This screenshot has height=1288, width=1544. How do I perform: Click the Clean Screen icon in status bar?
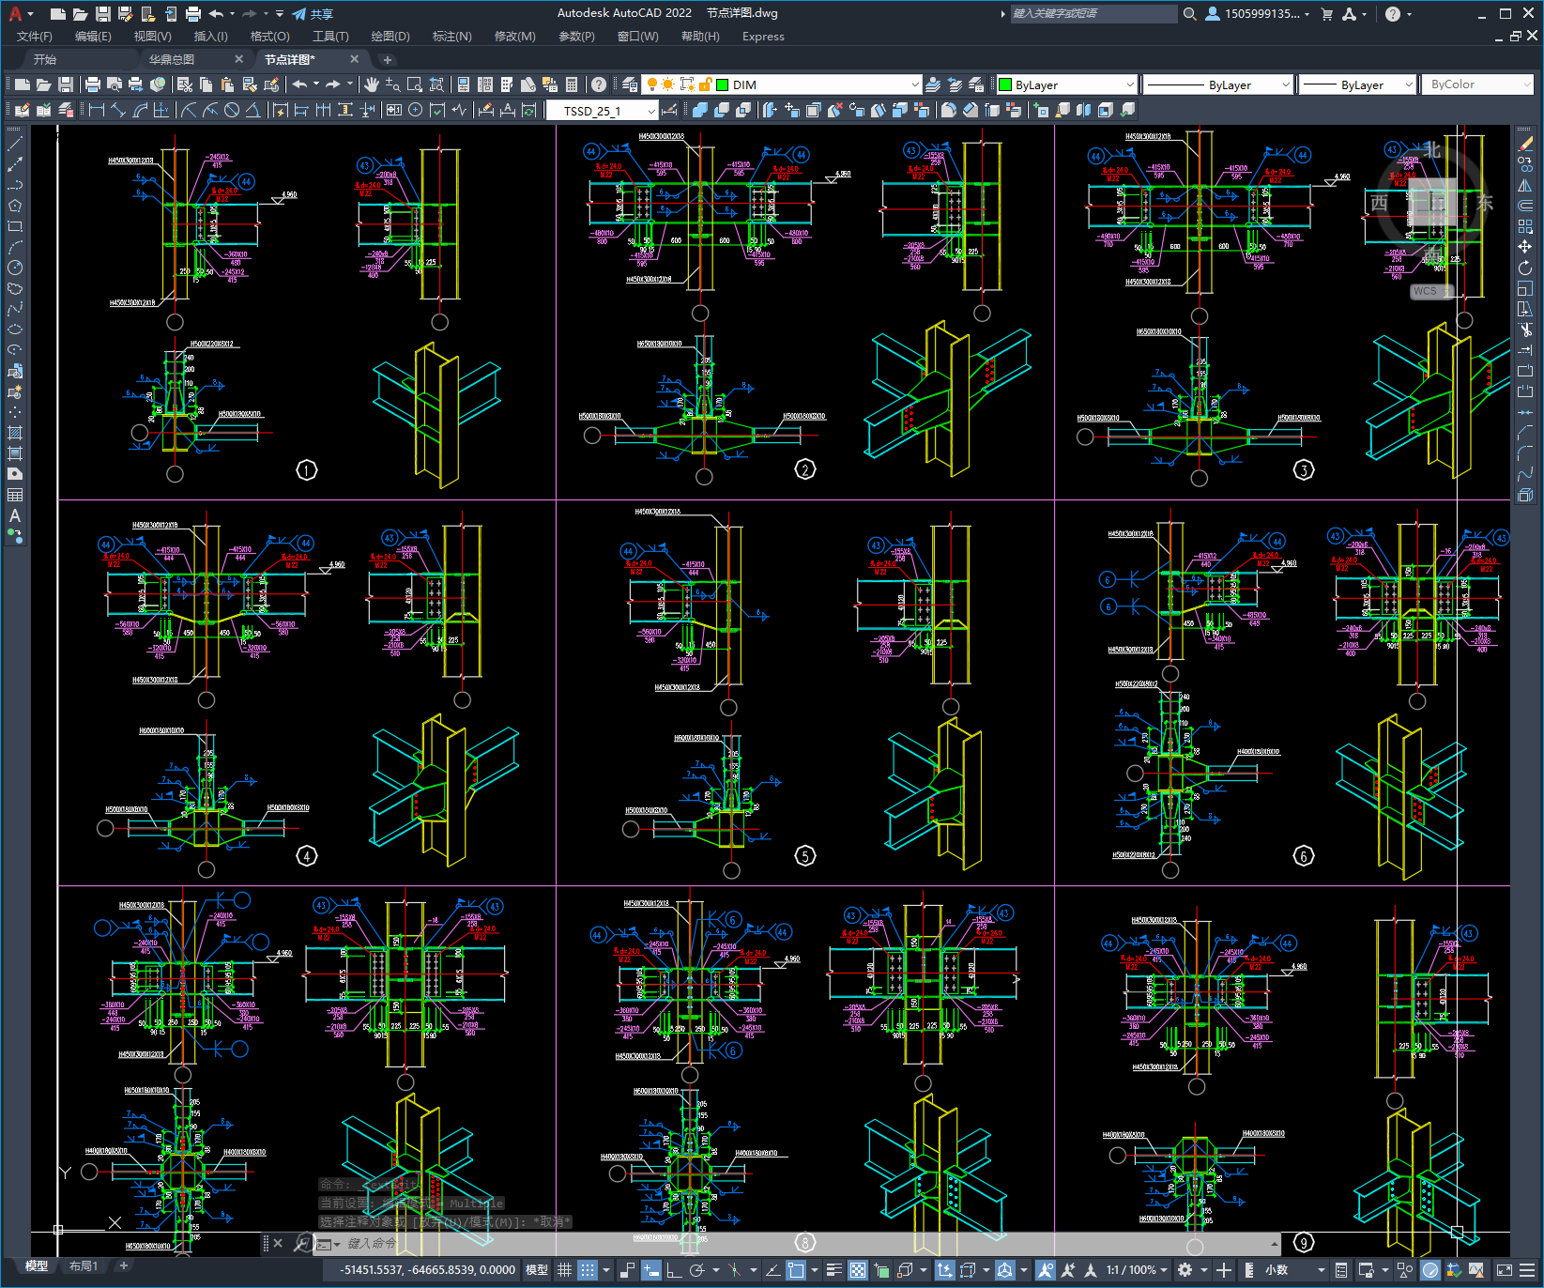1504,1270
